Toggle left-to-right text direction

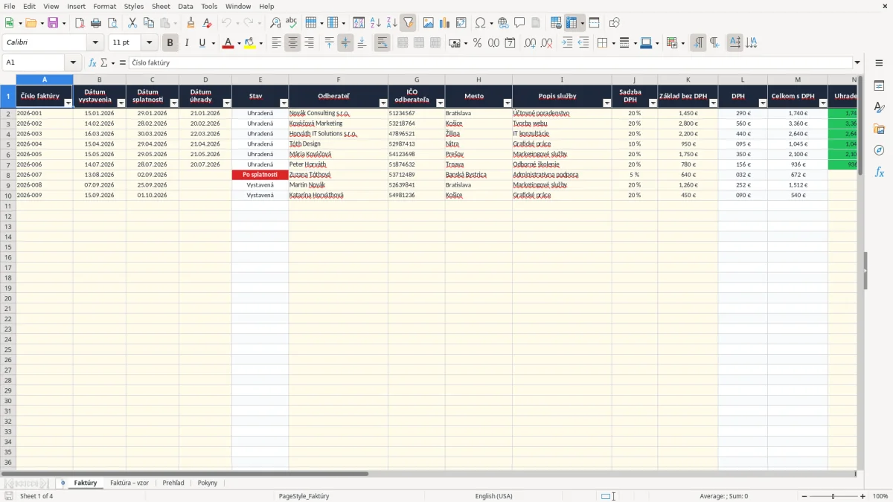pos(698,43)
